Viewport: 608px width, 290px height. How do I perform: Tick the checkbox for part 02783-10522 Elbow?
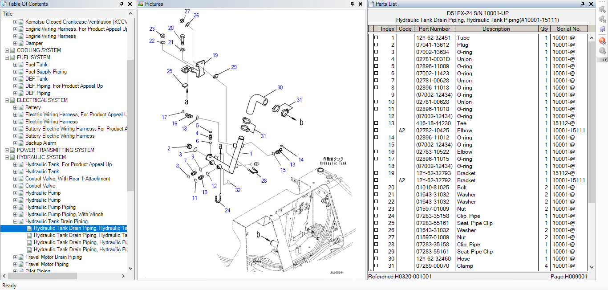tap(376, 152)
